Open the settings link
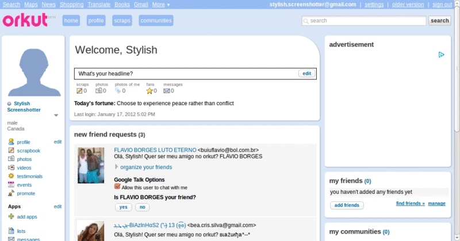Viewport: 460px width, 241px height. 374,5
